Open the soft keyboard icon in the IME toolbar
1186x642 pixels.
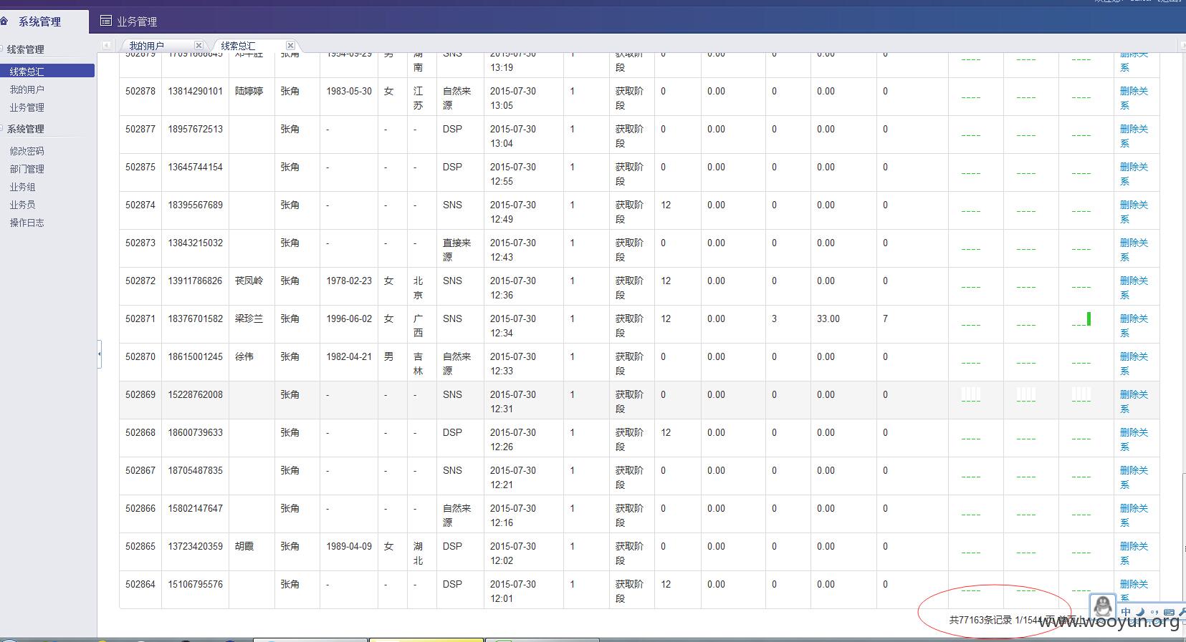1169,613
